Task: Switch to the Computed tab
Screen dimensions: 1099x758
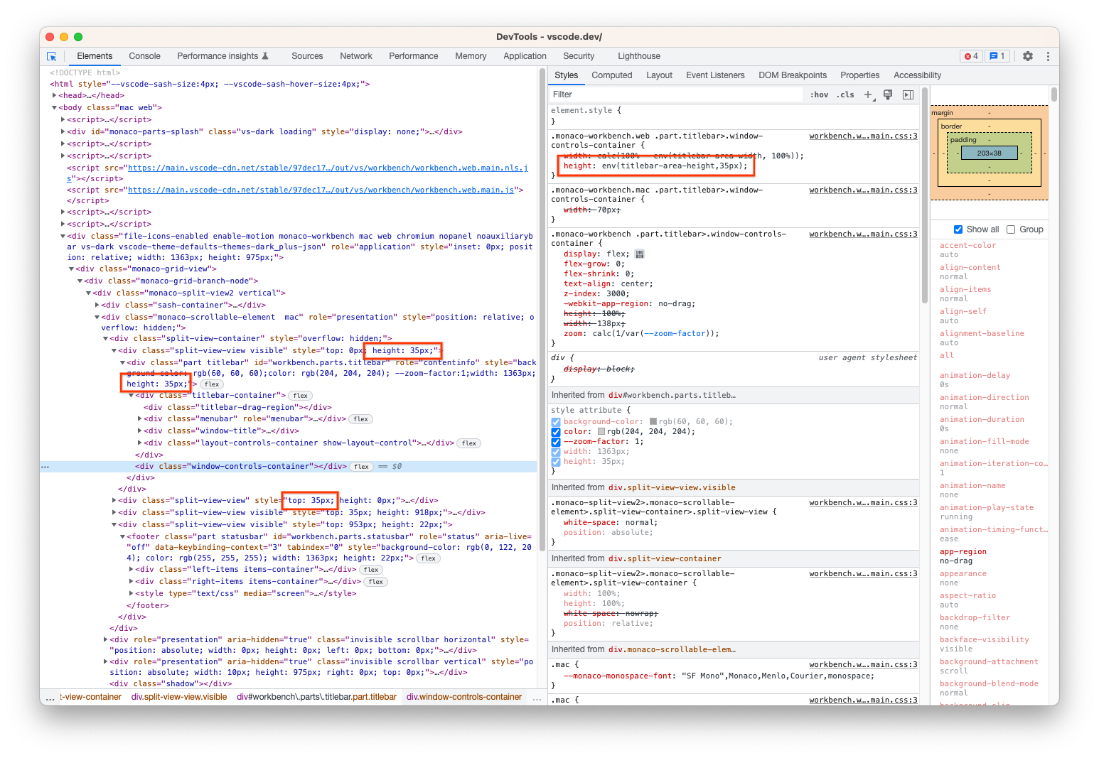Action: [611, 75]
